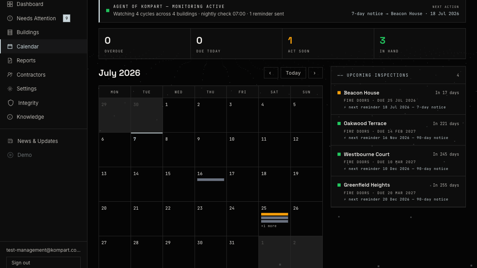Open the Reports section
477x268 pixels.
[44, 60]
